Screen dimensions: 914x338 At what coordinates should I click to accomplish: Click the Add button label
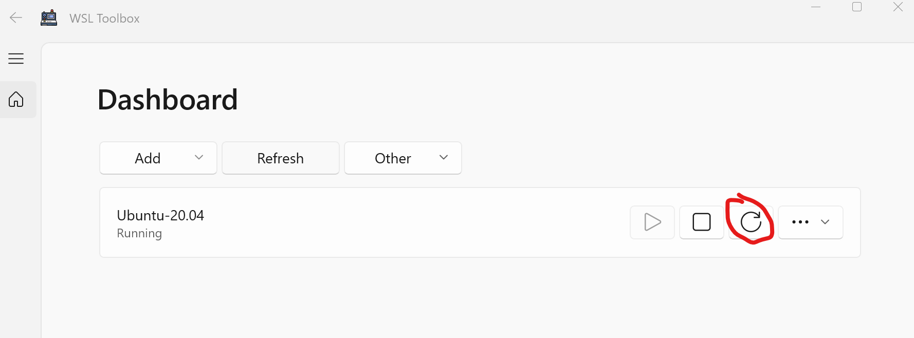click(148, 158)
